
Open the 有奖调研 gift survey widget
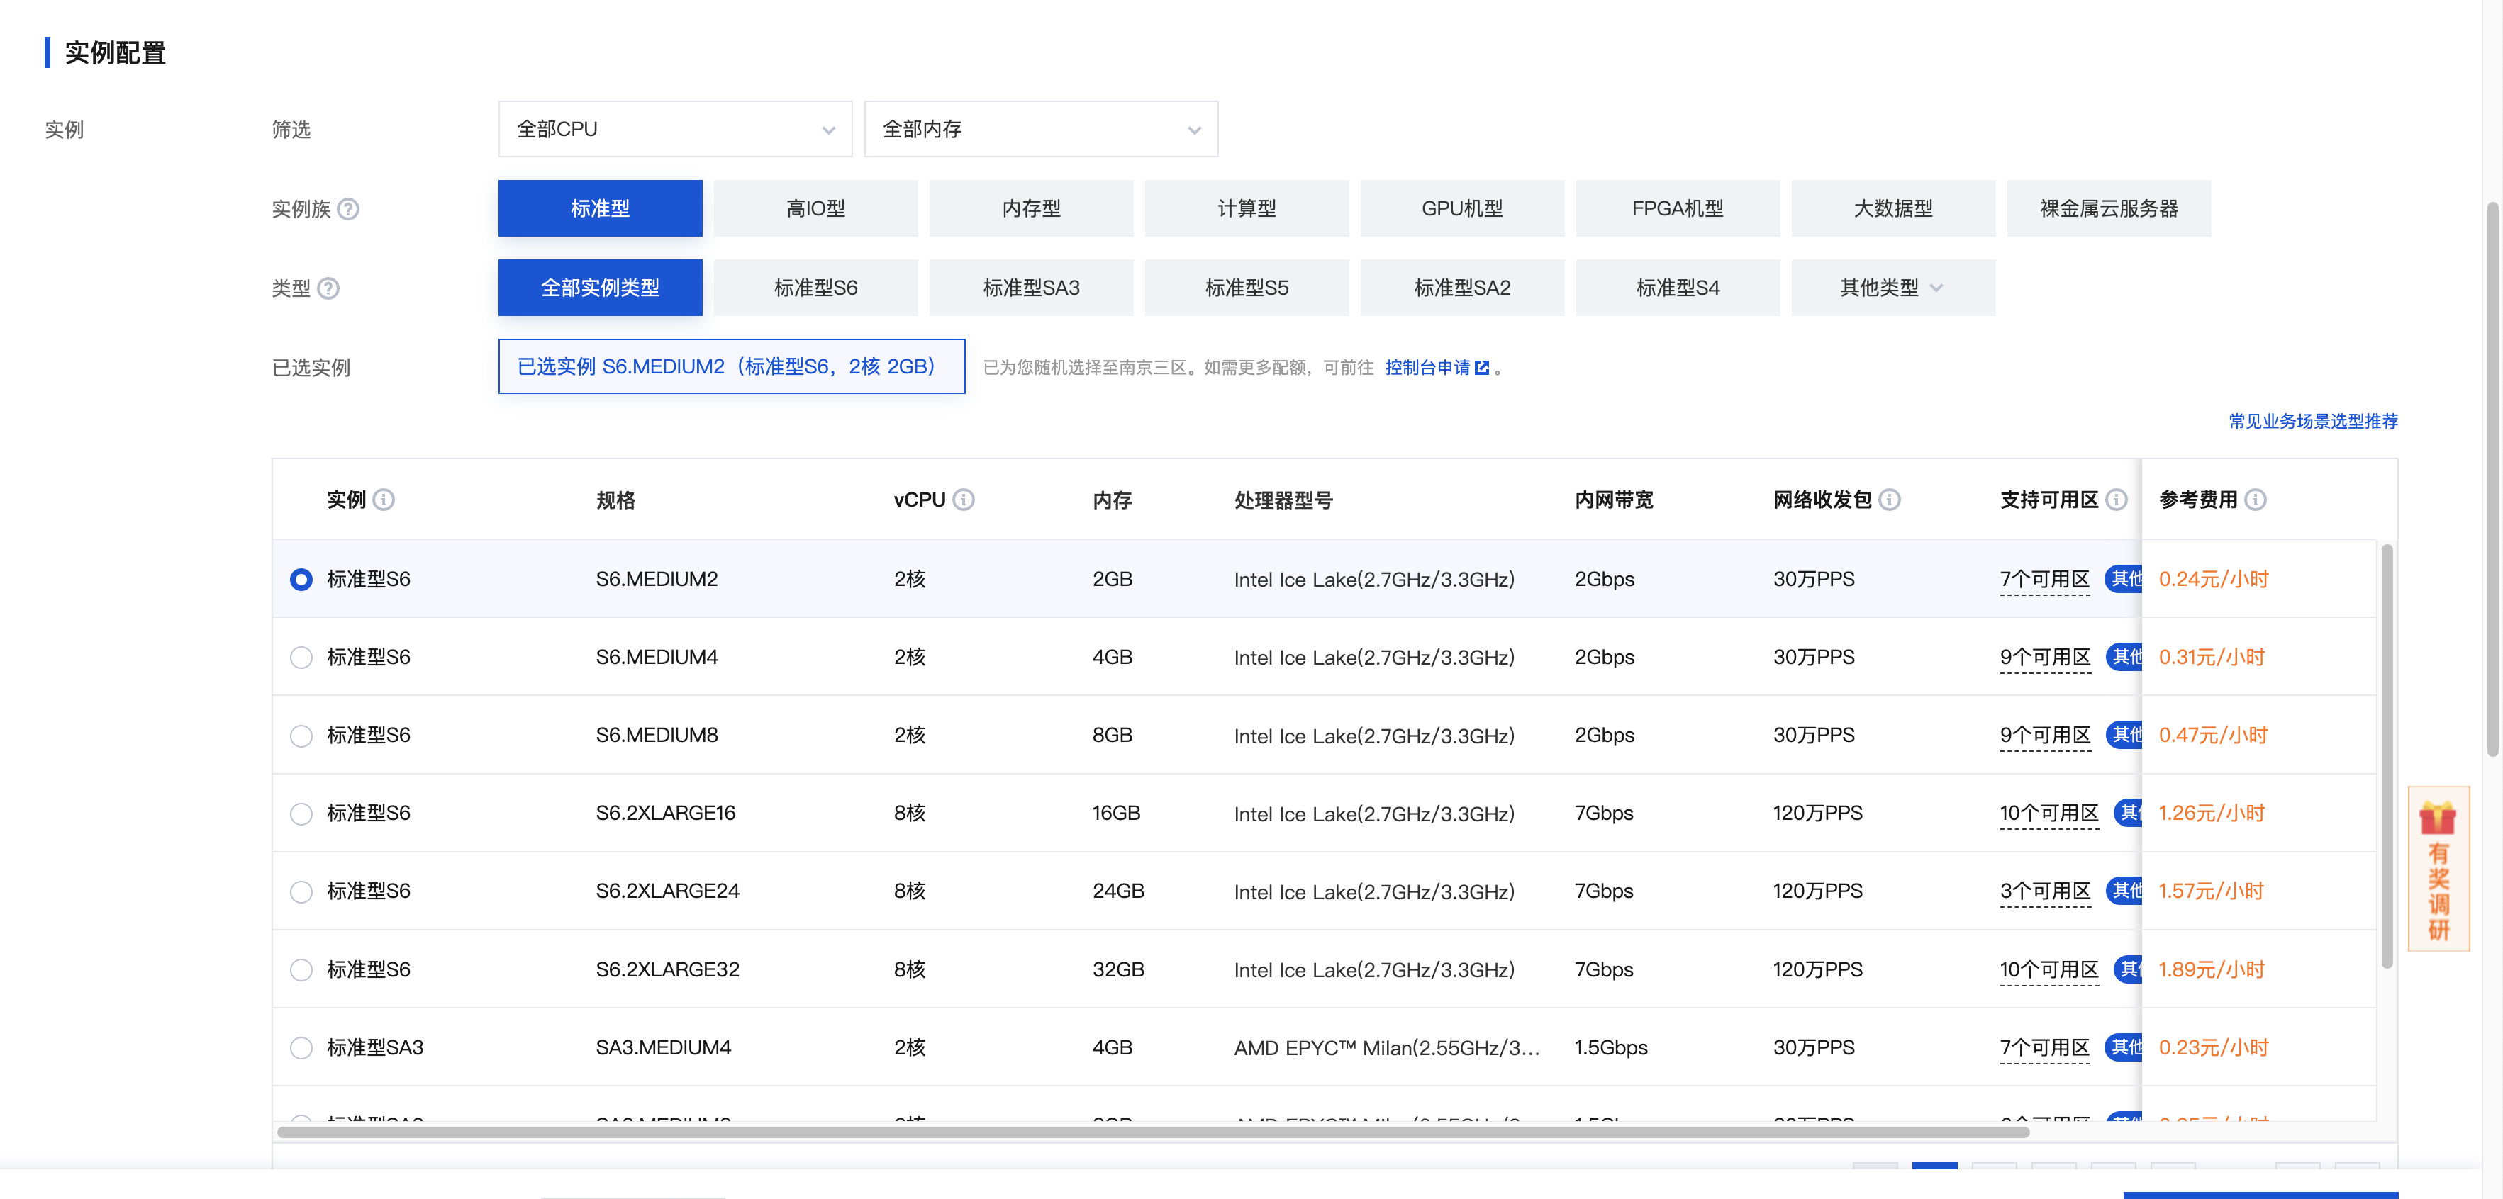coord(2438,869)
